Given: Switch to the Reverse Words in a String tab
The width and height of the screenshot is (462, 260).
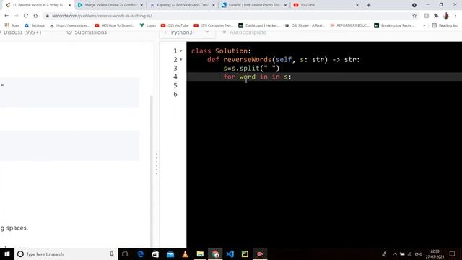Looking at the screenshot, I should [38, 5].
